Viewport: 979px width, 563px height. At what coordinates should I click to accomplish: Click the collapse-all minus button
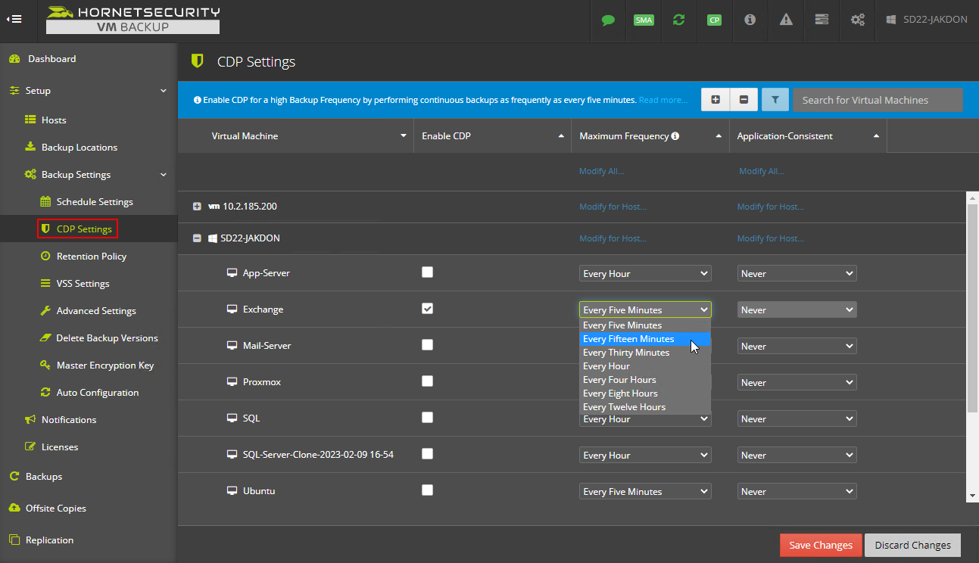(744, 100)
